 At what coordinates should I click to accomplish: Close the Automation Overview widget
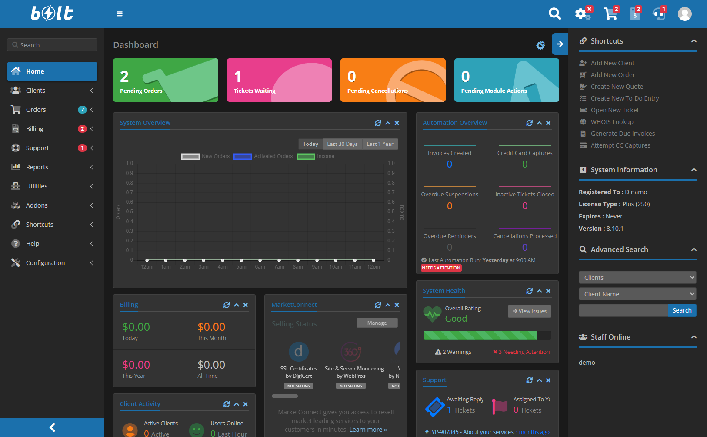548,123
